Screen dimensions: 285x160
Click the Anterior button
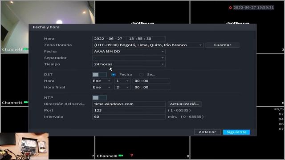pyautogui.click(x=208, y=132)
